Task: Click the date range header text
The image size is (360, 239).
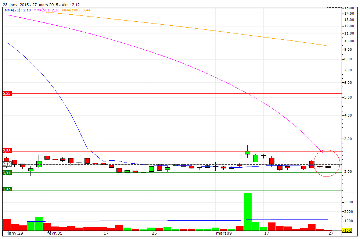Action: click(x=41, y=4)
